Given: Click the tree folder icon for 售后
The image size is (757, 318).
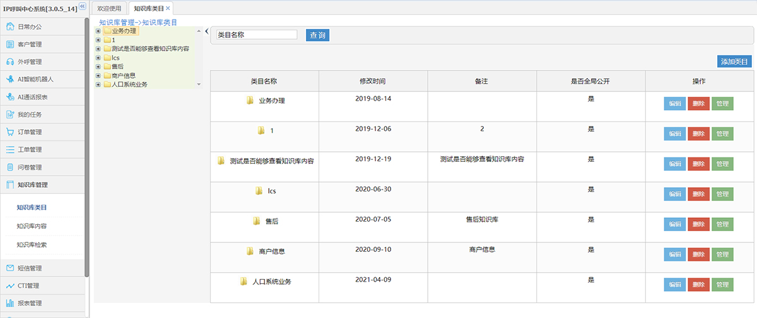Looking at the screenshot, I should pyautogui.click(x=107, y=66).
